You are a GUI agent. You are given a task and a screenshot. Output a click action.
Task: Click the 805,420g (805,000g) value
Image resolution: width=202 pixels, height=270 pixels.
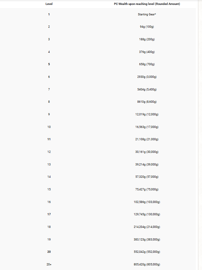pos(147,264)
